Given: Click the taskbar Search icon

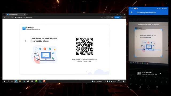Looking at the screenshot, I should click(x=8, y=81).
